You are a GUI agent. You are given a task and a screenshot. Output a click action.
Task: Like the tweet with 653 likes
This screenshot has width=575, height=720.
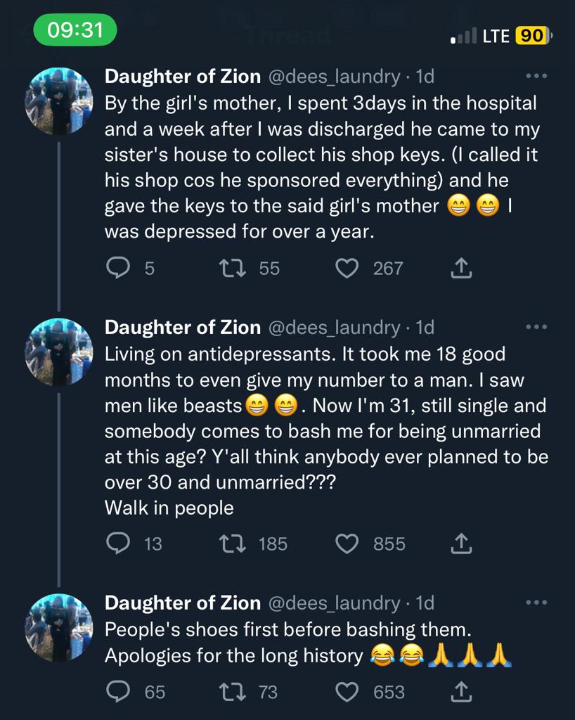[347, 692]
